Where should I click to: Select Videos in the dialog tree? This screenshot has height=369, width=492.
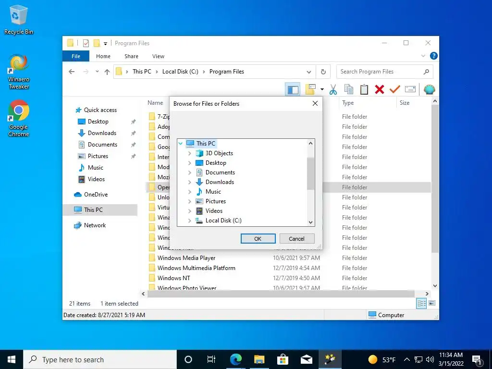(x=214, y=211)
